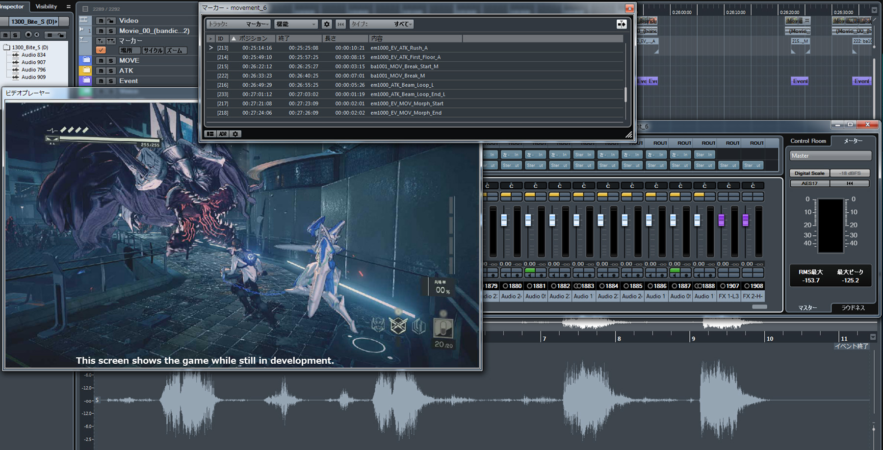Click the purple FX 1-L3 channel fader
Viewport: 883px width, 450px height.
(x=721, y=220)
